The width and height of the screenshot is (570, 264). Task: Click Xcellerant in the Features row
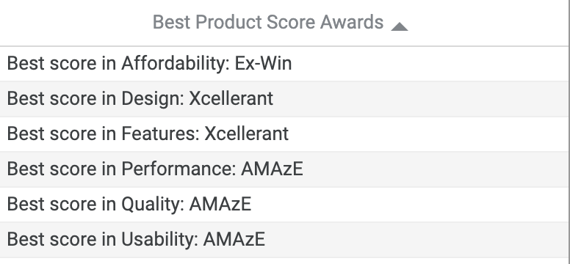click(x=247, y=133)
